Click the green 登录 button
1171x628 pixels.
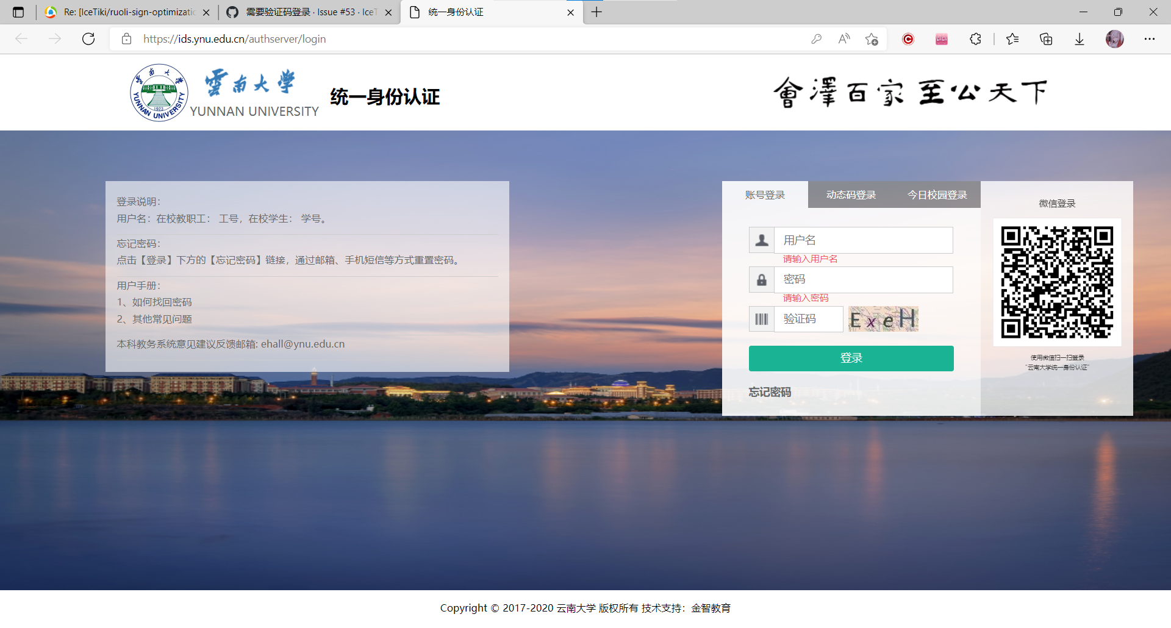point(851,358)
